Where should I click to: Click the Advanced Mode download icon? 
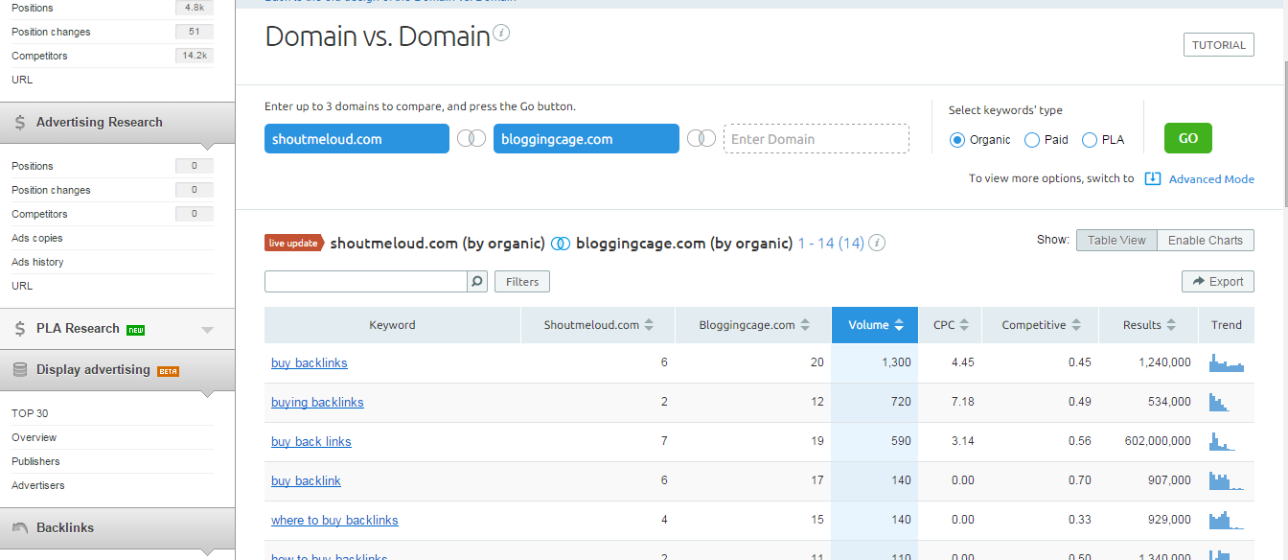pyautogui.click(x=1153, y=179)
